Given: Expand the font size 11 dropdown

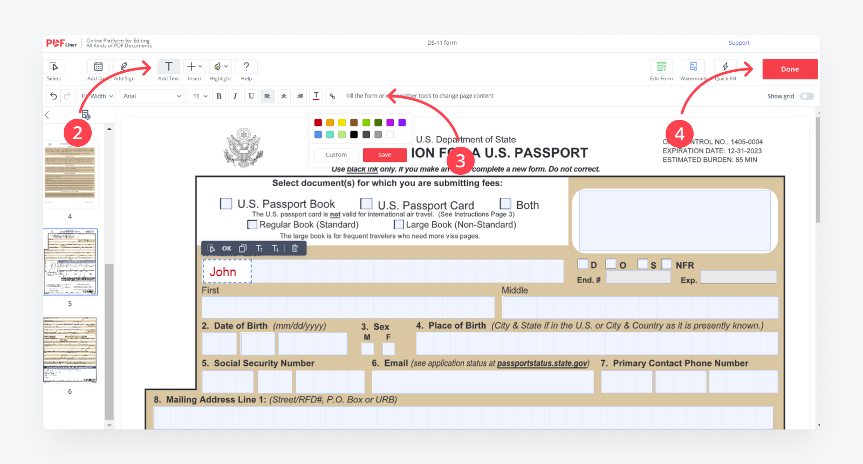Looking at the screenshot, I should click(x=200, y=96).
